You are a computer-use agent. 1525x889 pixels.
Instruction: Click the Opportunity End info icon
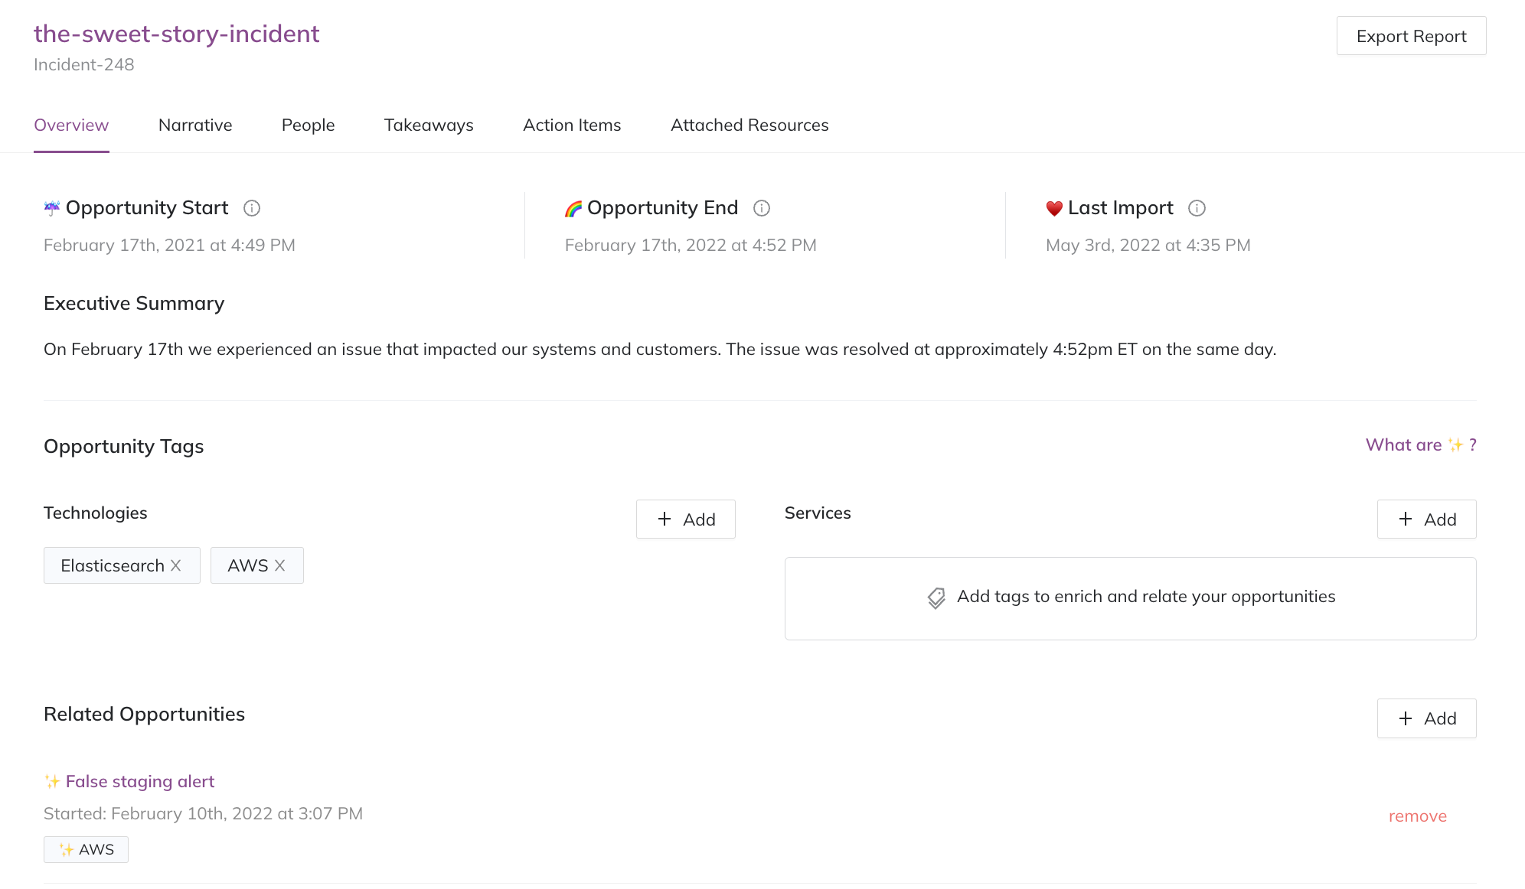pyautogui.click(x=760, y=207)
